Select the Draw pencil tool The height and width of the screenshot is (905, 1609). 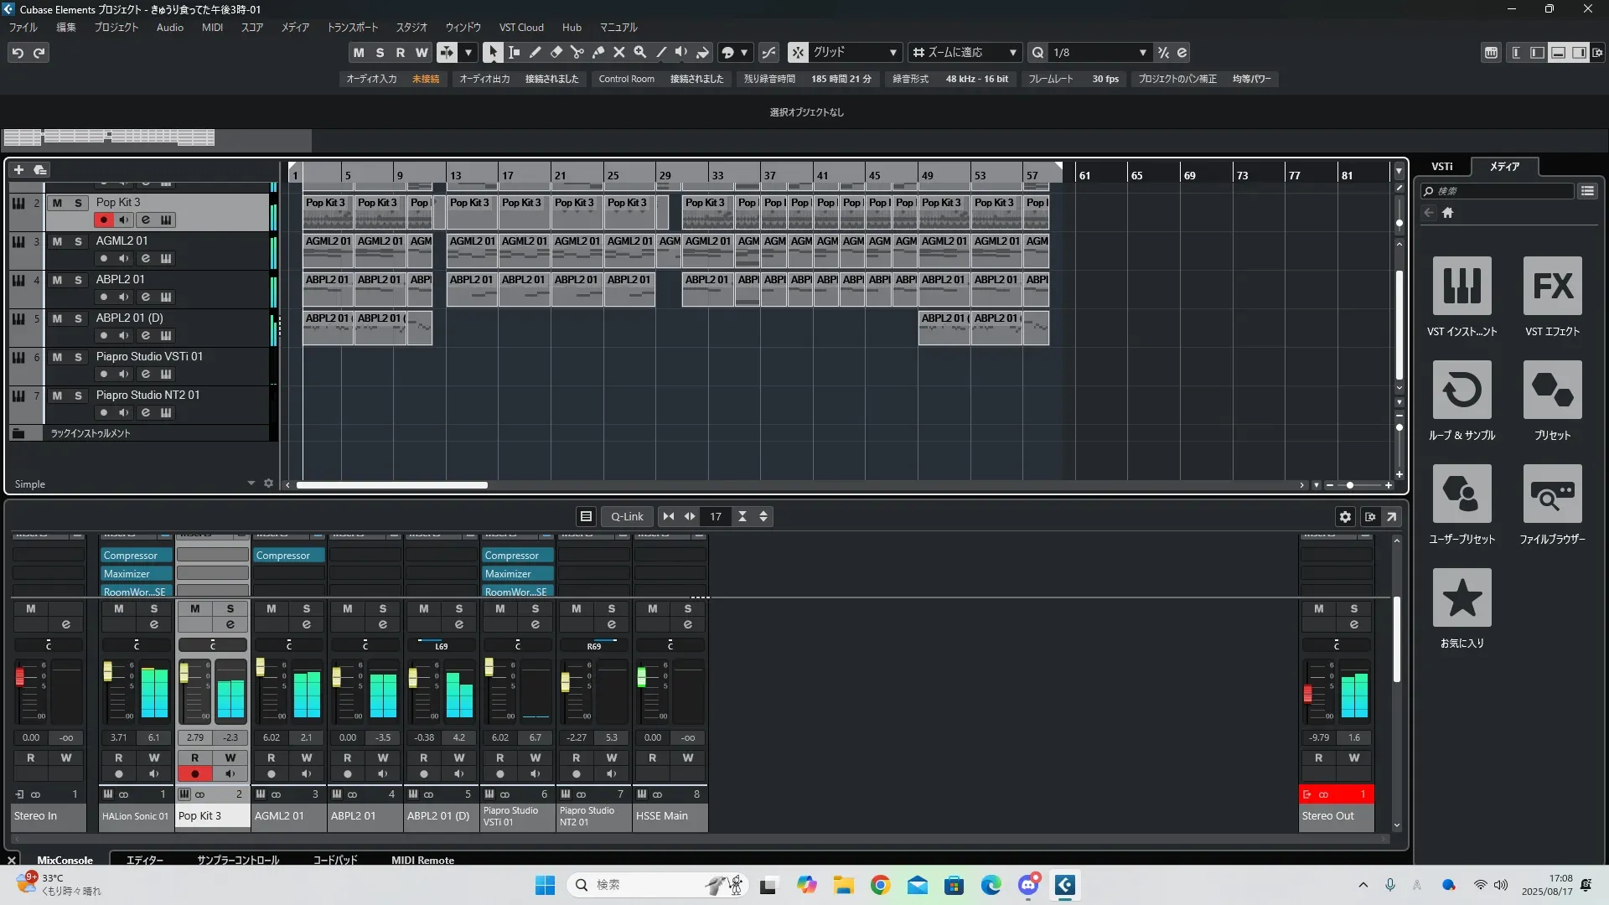535,52
